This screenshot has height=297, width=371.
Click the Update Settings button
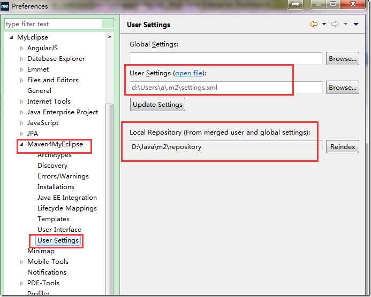click(157, 105)
